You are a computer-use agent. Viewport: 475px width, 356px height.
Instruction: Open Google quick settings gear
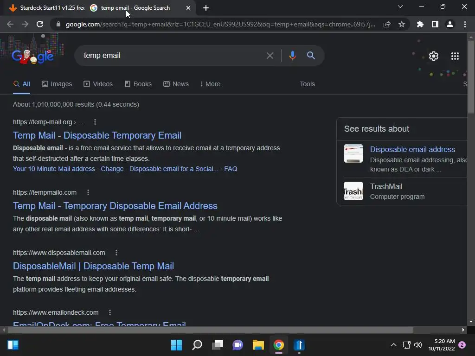[434, 56]
